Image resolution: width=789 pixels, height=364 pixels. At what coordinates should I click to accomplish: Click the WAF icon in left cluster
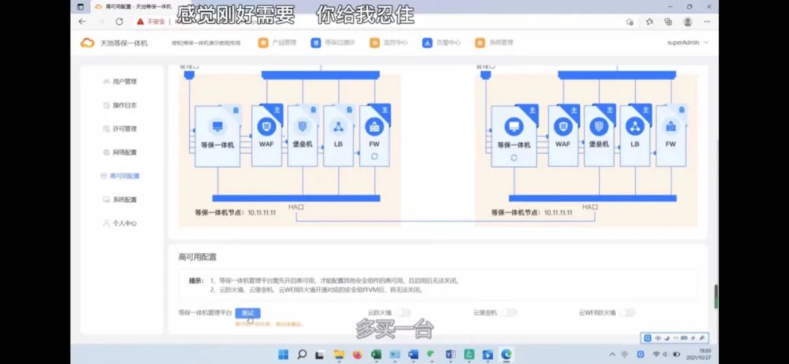click(266, 126)
